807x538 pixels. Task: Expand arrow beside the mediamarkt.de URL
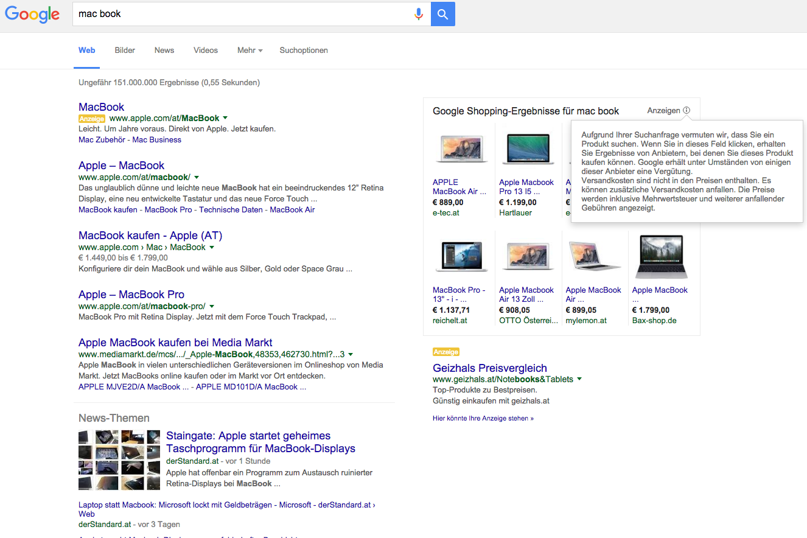click(351, 354)
